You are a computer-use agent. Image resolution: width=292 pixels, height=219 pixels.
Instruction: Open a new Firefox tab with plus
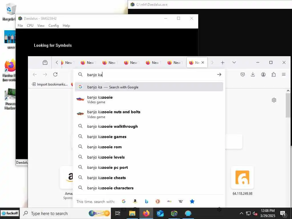222,62
